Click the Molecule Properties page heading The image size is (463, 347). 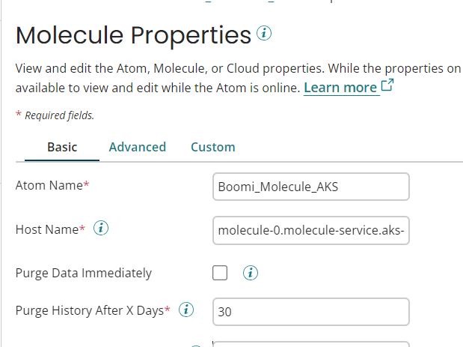pos(133,35)
